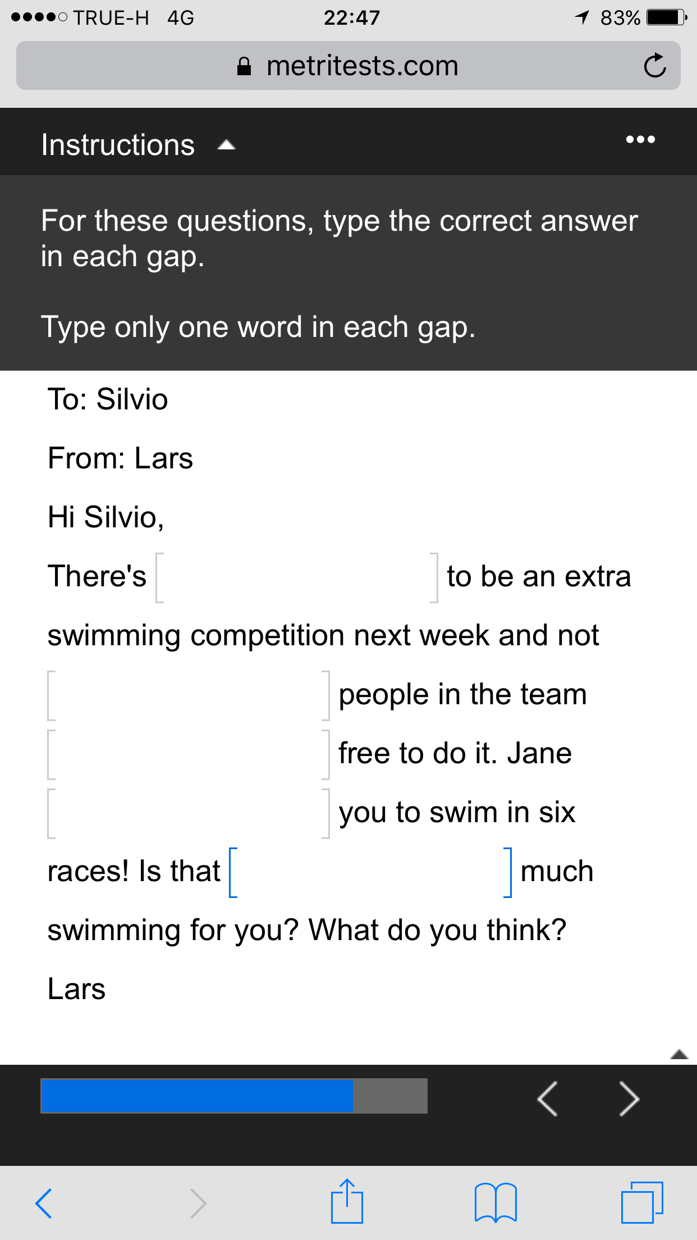
Task: Collapse the Instructions panel arrow
Action: click(226, 145)
